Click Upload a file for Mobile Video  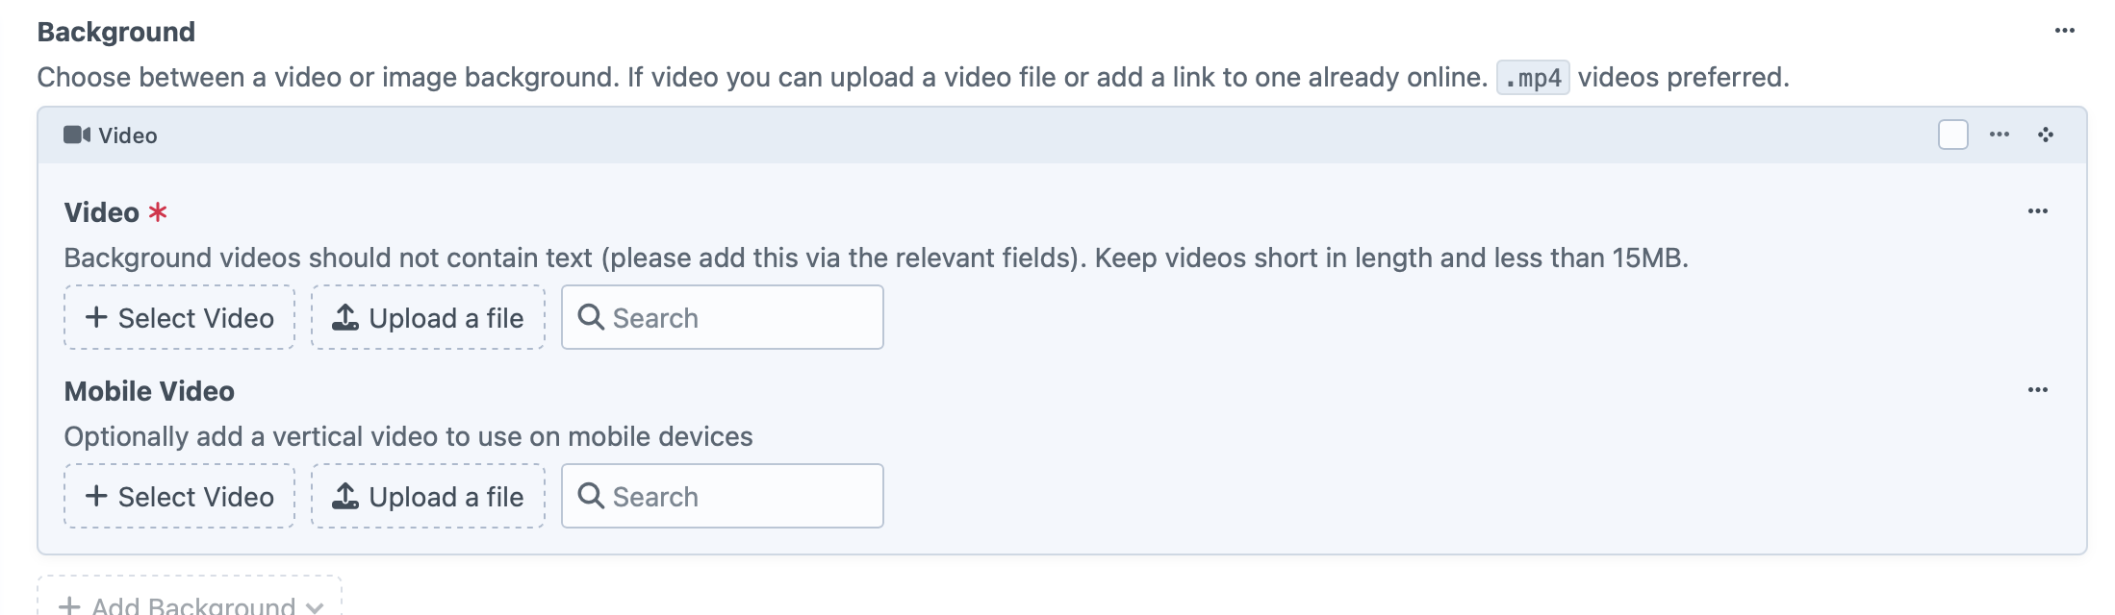coord(428,496)
